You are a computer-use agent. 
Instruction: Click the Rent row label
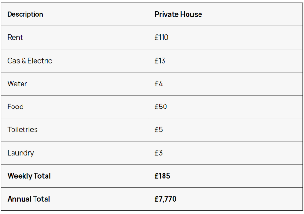coord(15,37)
